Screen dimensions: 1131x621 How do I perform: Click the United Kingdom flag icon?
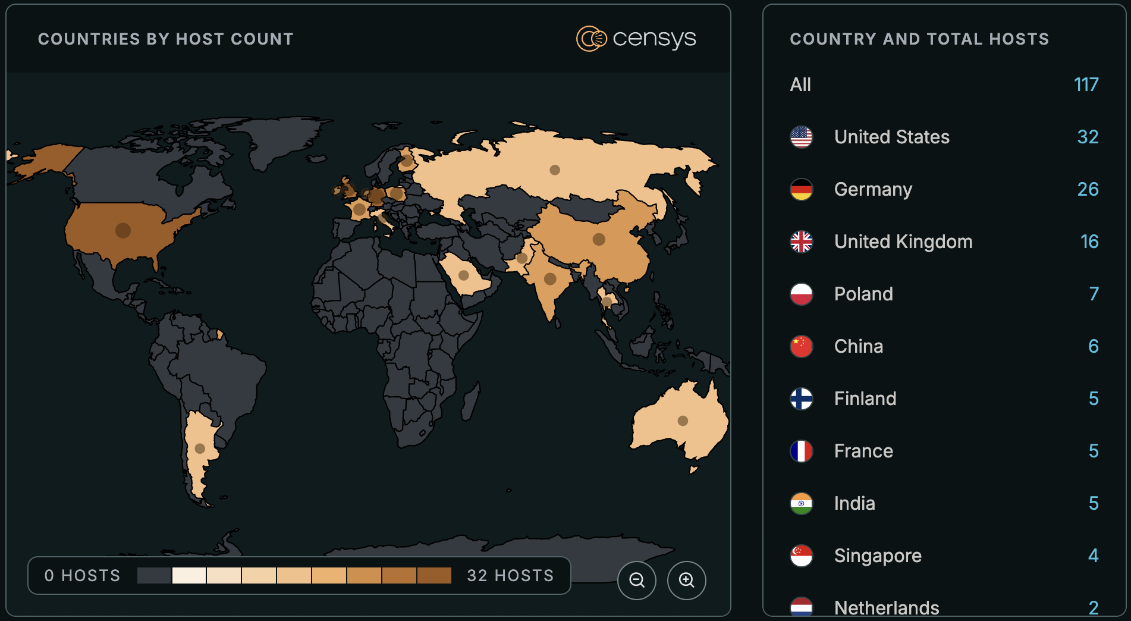[x=802, y=241]
